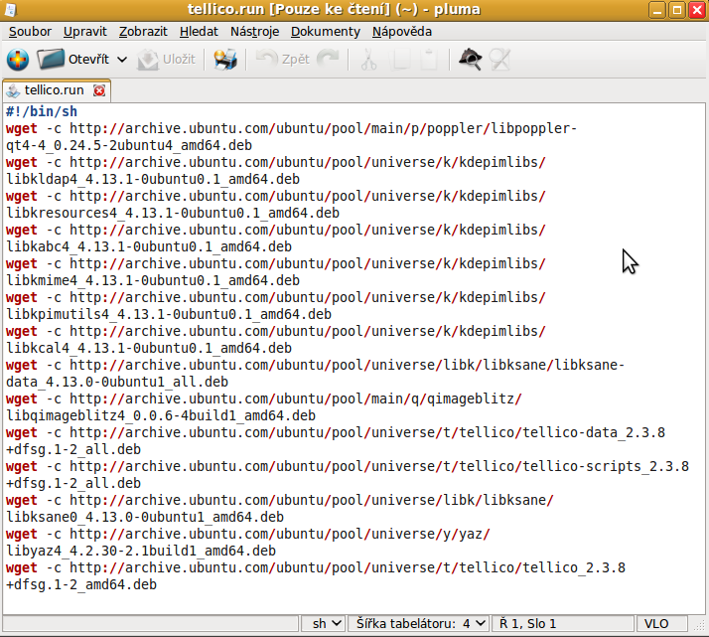
Task: Click the libkabc4_4.13.1-0ubuntu0.1_amd64.deb line
Action: click(149, 246)
